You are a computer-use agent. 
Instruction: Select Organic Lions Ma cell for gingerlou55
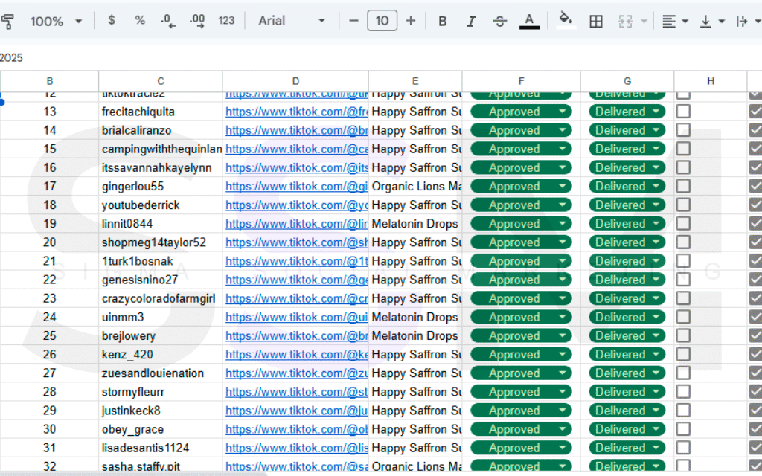click(415, 187)
